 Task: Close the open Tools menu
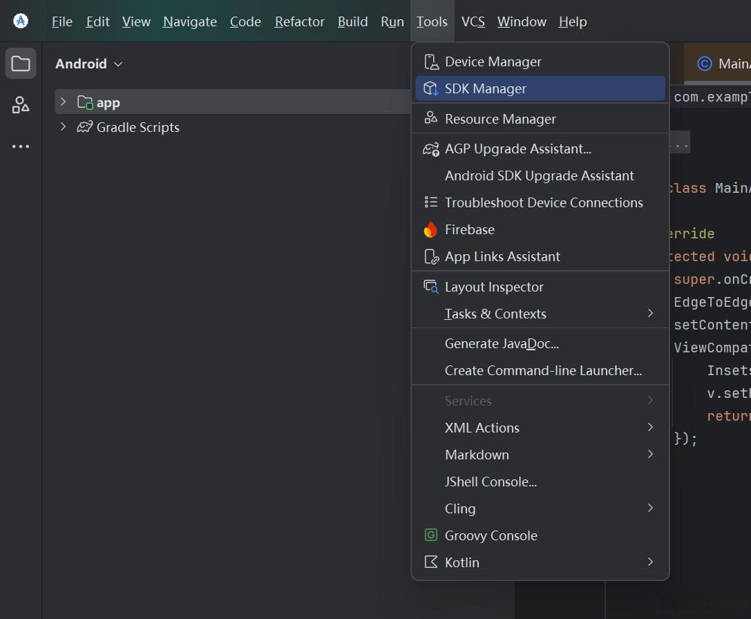[x=432, y=21]
